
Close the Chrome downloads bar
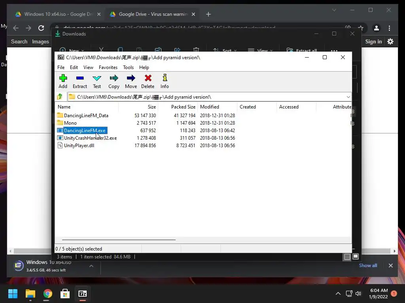(x=390, y=266)
